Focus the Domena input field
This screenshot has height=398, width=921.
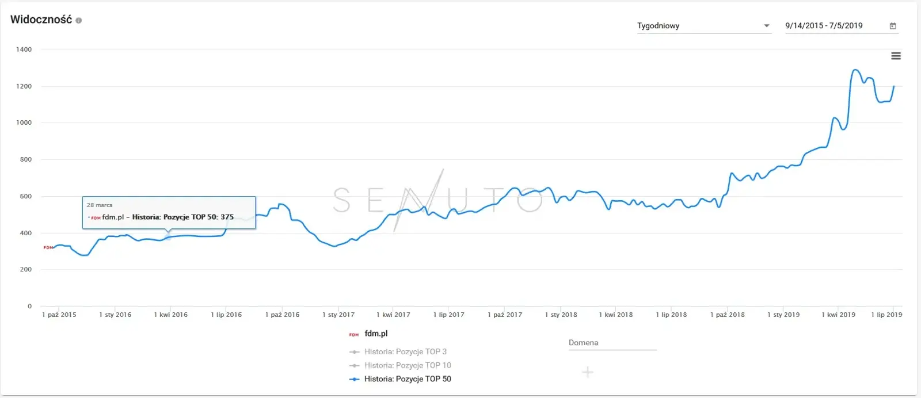[x=612, y=343]
